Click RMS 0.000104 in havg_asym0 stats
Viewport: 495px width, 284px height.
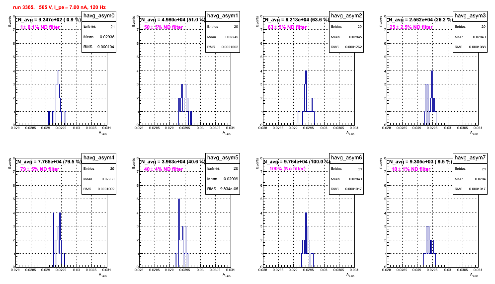coord(99,47)
